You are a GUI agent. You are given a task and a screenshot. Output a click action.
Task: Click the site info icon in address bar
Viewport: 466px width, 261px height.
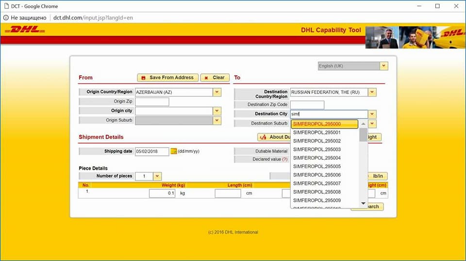tap(6, 18)
